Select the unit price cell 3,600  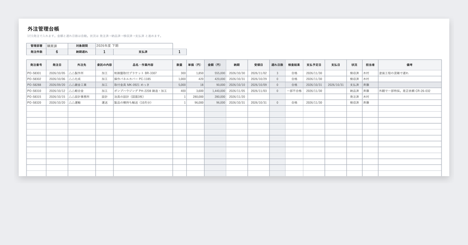[195, 91]
